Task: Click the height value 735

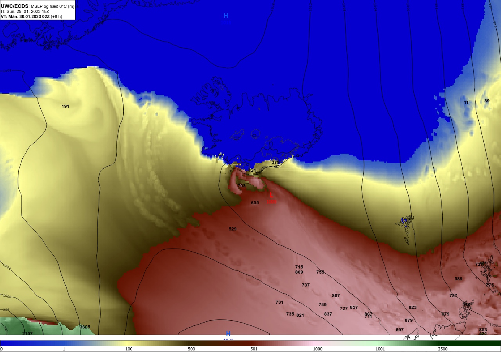Action: [290, 314]
